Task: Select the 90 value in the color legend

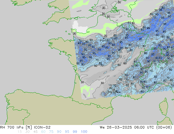Action: (x=59, y=132)
